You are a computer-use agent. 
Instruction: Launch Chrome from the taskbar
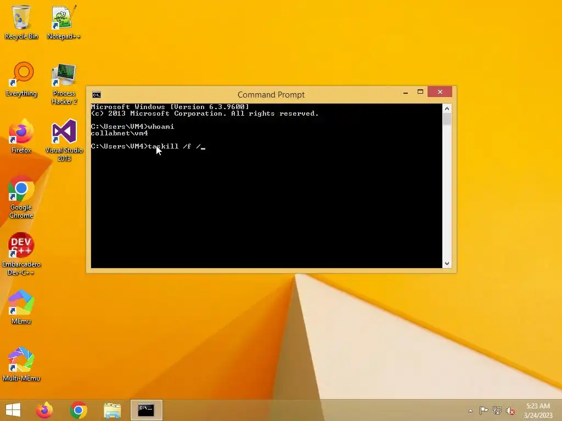[x=78, y=410]
